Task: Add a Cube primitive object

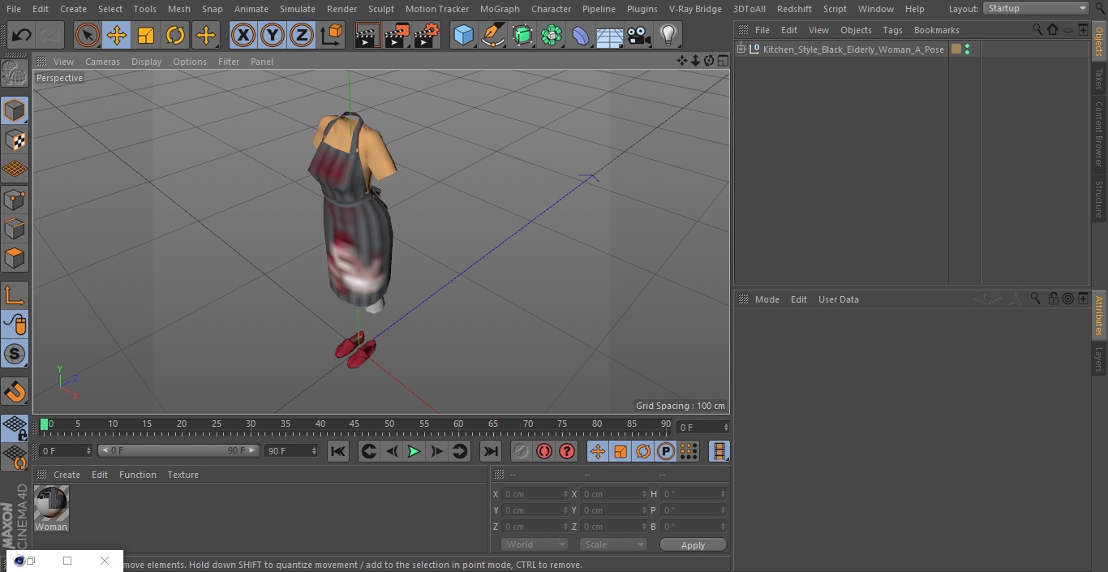Action: (x=463, y=35)
